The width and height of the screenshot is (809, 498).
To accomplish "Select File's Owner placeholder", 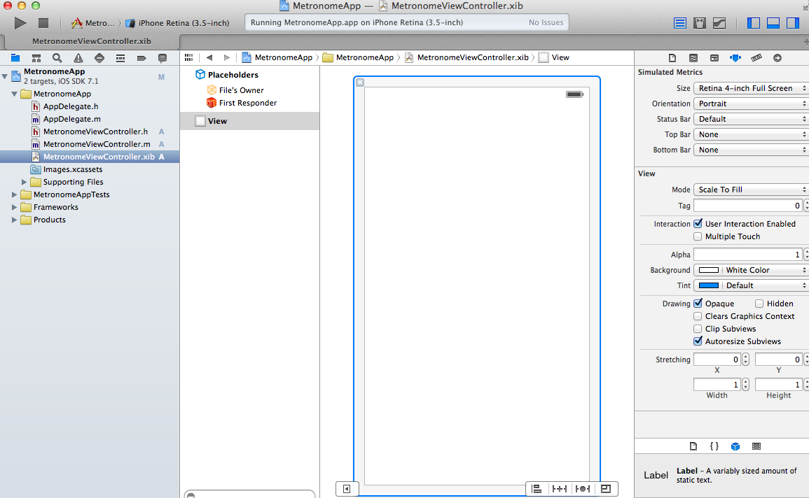I will 241,90.
